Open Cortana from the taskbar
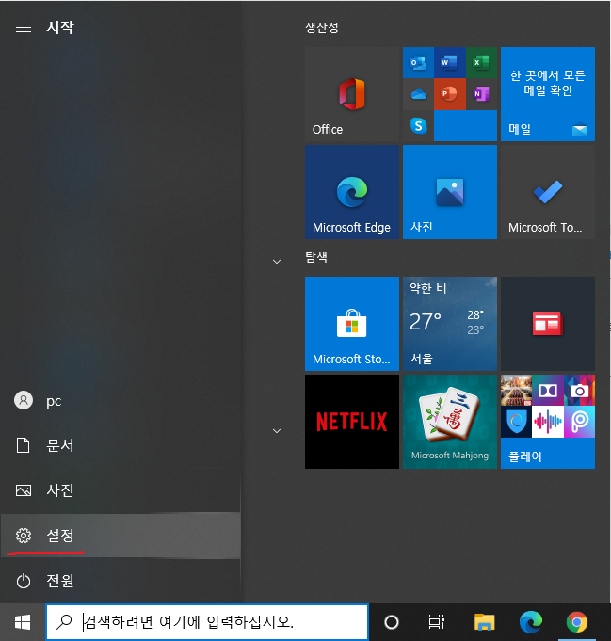Image resolution: width=611 pixels, height=641 pixels. [392, 622]
